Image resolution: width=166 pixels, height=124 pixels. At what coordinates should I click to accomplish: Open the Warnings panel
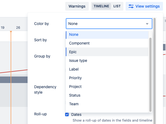click(x=77, y=6)
